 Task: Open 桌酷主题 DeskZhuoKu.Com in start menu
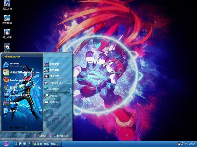point(21,72)
